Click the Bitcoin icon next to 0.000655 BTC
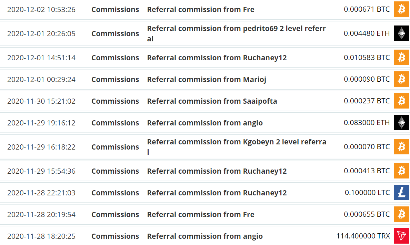410x245 pixels. [401, 214]
